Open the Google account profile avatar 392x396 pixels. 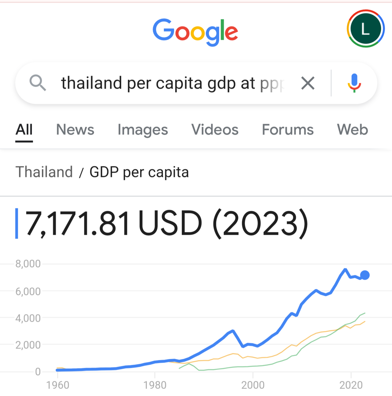click(x=366, y=29)
